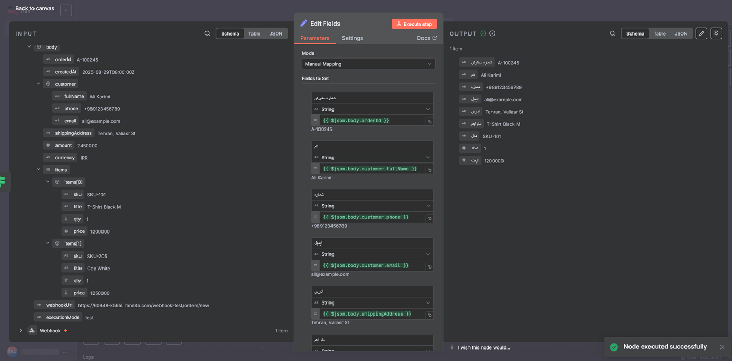Click the search icon in OUTPUT panel
This screenshot has height=361, width=732.
tap(612, 33)
